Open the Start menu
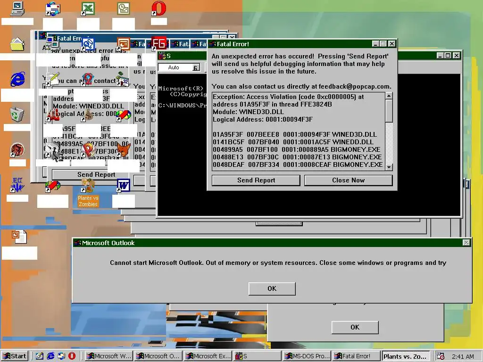Image resolution: width=483 pixels, height=362 pixels. tap(15, 356)
